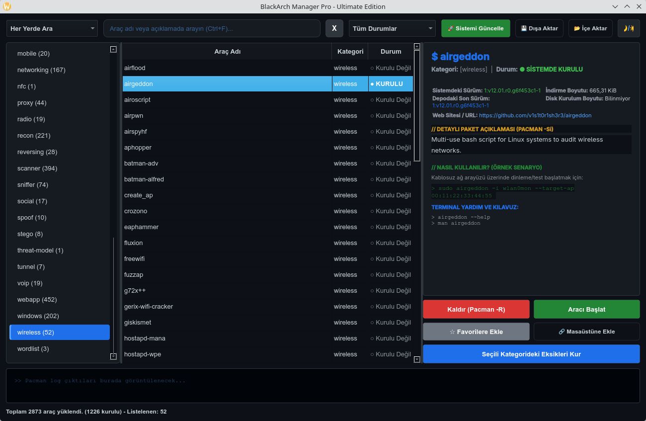Select the 'social (17)' category
The height and width of the screenshot is (421, 646).
(x=60, y=201)
